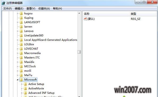
Task: Click the ab string icon of (默认)
Action: point(85,19)
